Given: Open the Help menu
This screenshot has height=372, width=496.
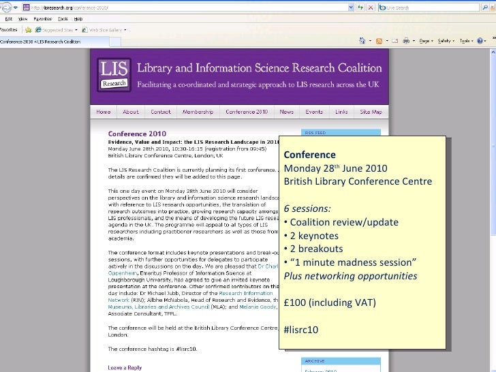Looking at the screenshot, I should 78,18.
